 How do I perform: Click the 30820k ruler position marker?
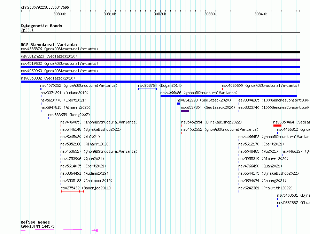160,14
